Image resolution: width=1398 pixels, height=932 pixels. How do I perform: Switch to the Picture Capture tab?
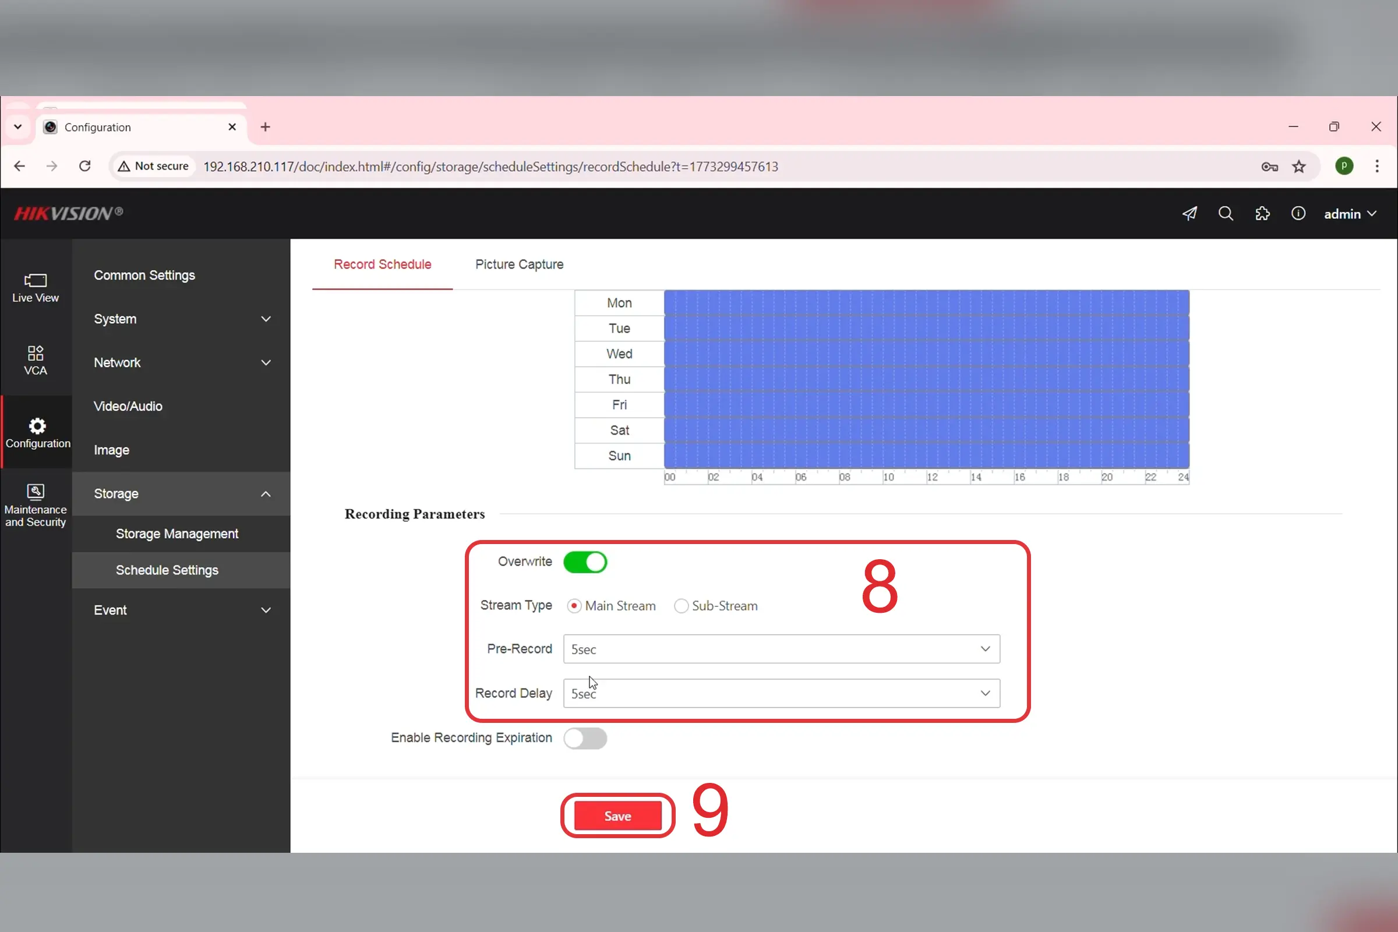[x=519, y=264]
